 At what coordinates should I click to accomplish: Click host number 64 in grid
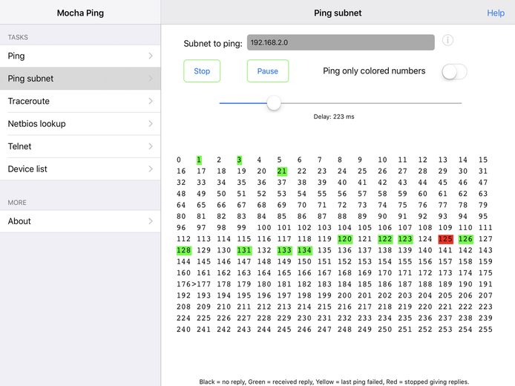(181, 205)
